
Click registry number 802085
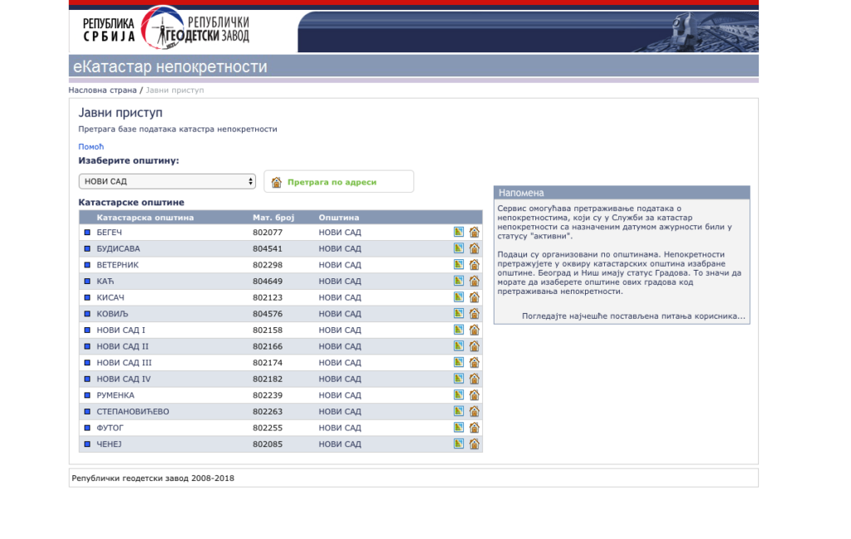tap(268, 443)
